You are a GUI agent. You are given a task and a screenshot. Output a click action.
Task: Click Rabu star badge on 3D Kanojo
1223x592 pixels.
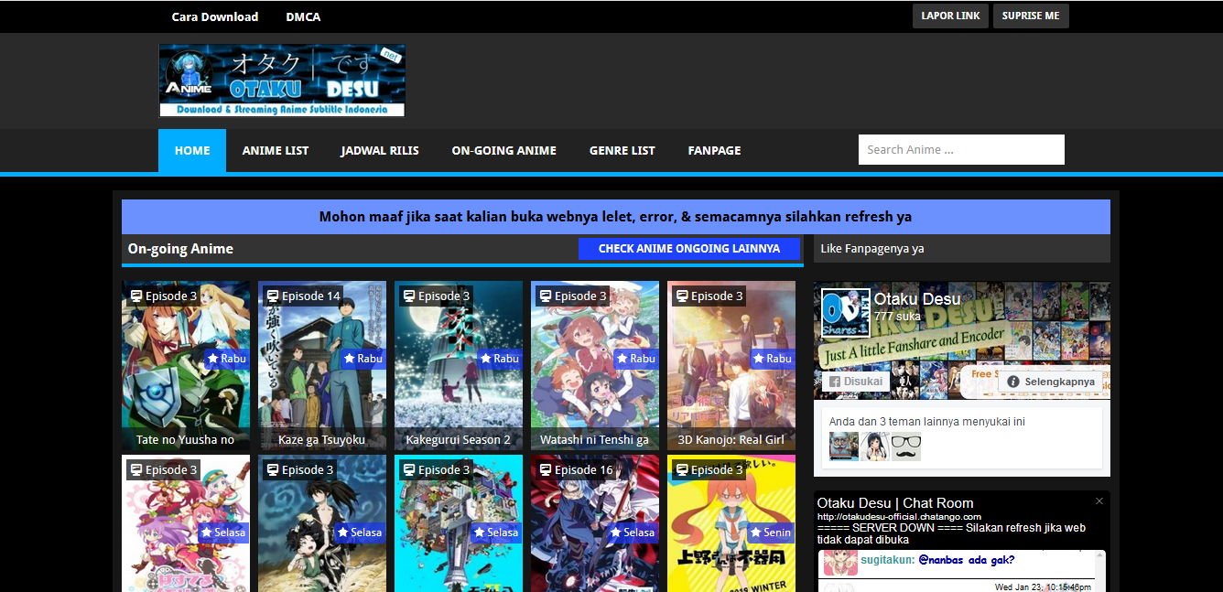(x=772, y=359)
